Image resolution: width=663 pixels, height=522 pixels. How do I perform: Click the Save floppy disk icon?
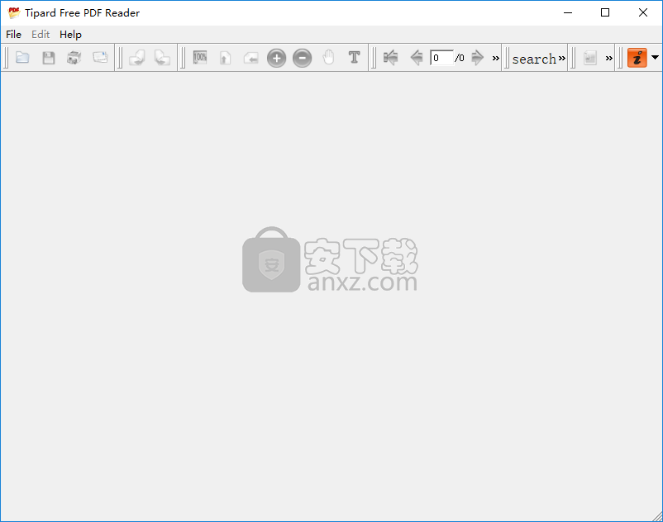coord(49,58)
